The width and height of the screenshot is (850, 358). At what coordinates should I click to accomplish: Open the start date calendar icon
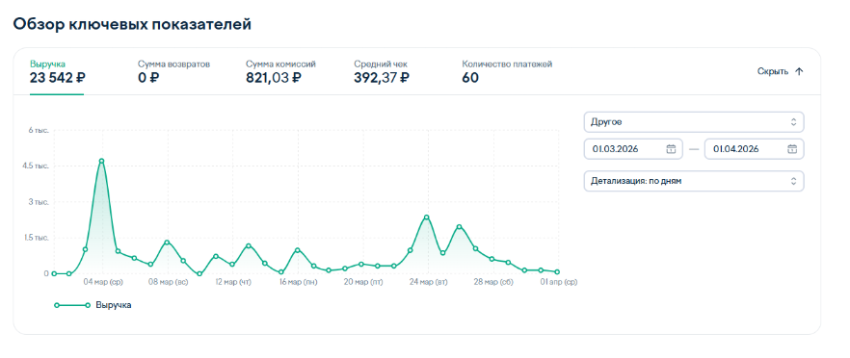(x=671, y=149)
